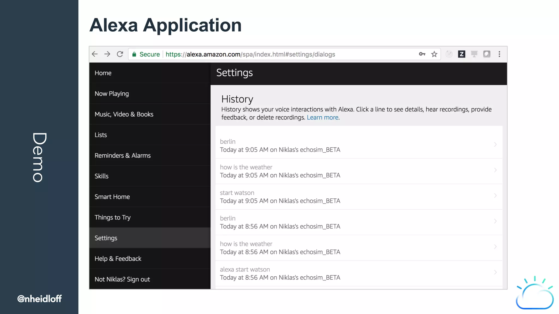559x314 pixels.
Task: Click the Learn more link
Action: pos(322,117)
